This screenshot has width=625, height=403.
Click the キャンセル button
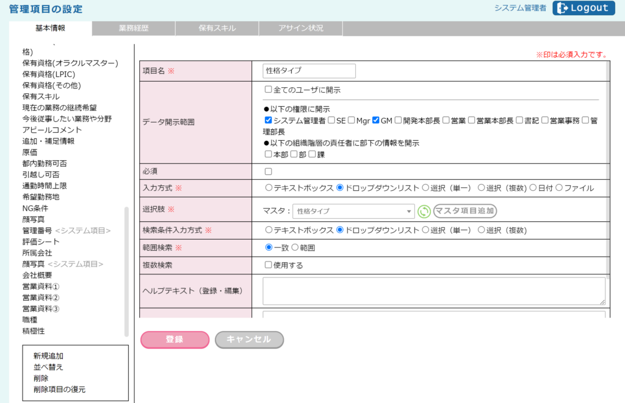click(249, 340)
